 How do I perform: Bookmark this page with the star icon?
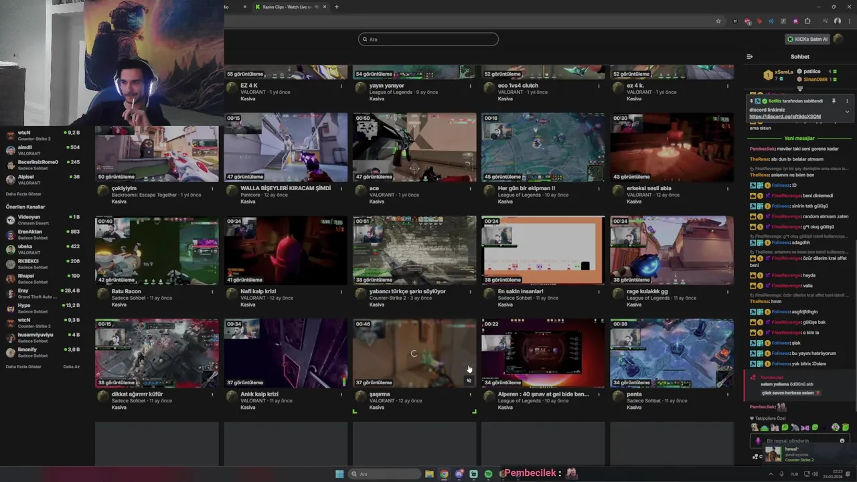(718, 21)
